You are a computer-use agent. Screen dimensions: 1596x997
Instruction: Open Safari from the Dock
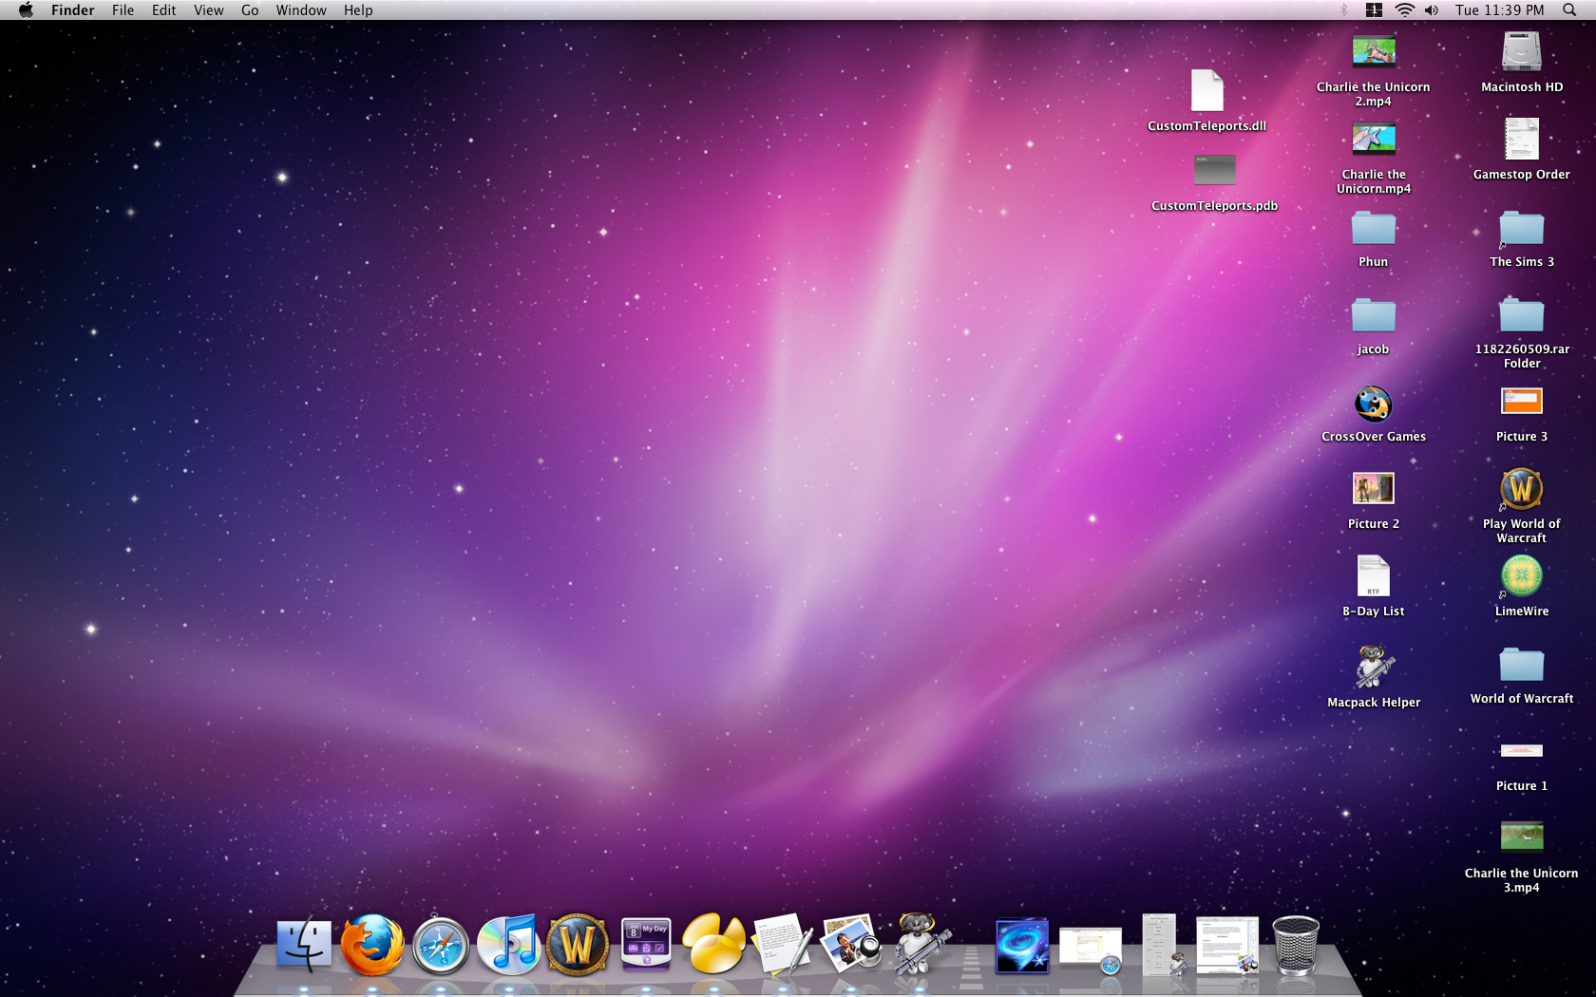click(441, 945)
